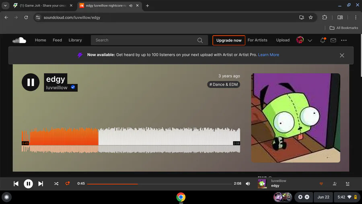Like the track with the heart icon
Screen dimensions: 362x204
pyautogui.click(x=321, y=184)
